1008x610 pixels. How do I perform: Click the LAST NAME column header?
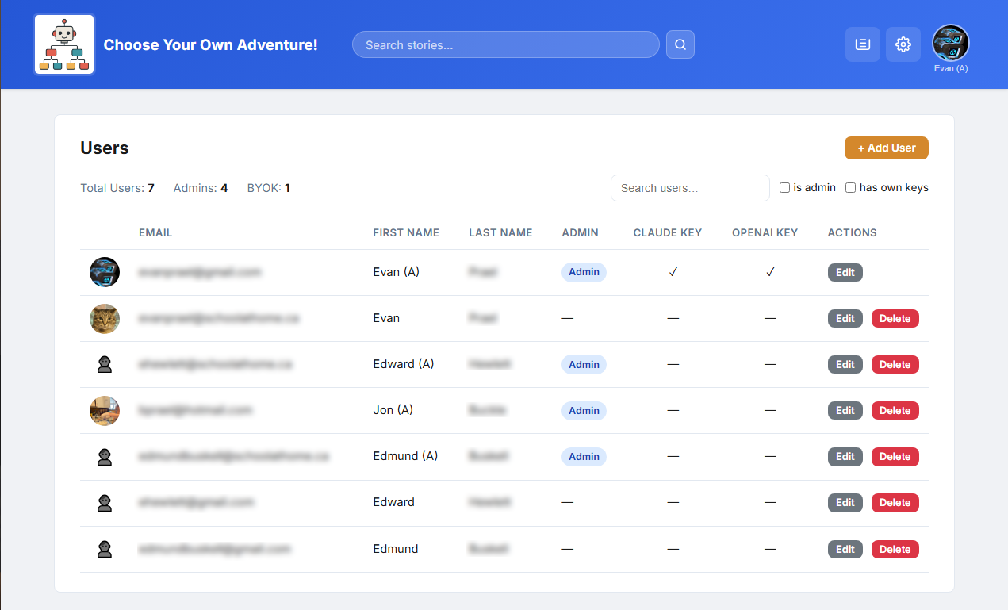coord(500,232)
